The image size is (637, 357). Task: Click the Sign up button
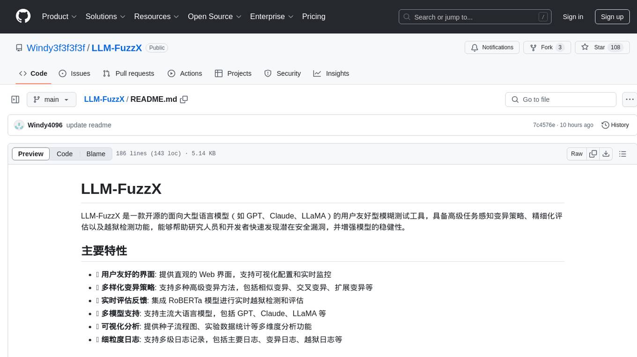pos(612,17)
